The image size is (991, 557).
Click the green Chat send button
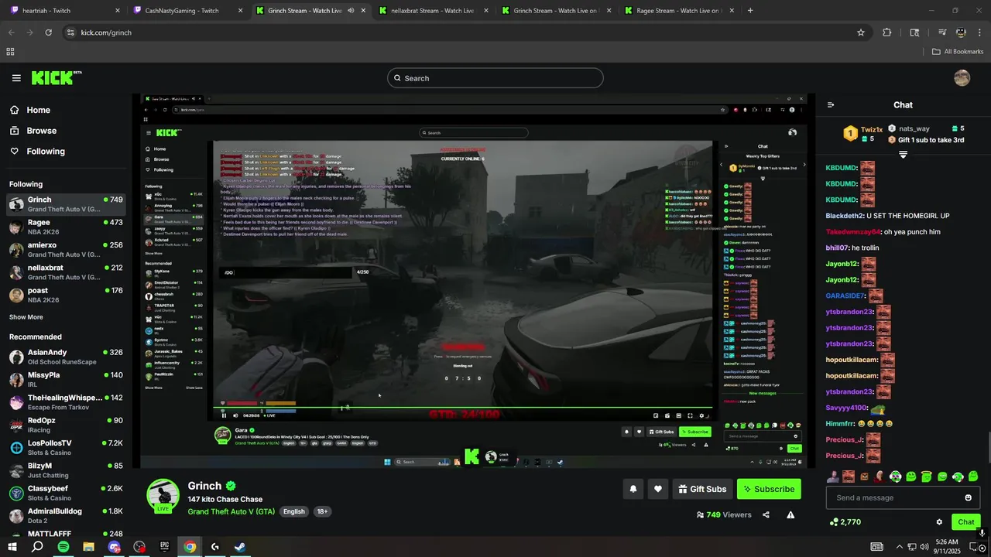(966, 522)
